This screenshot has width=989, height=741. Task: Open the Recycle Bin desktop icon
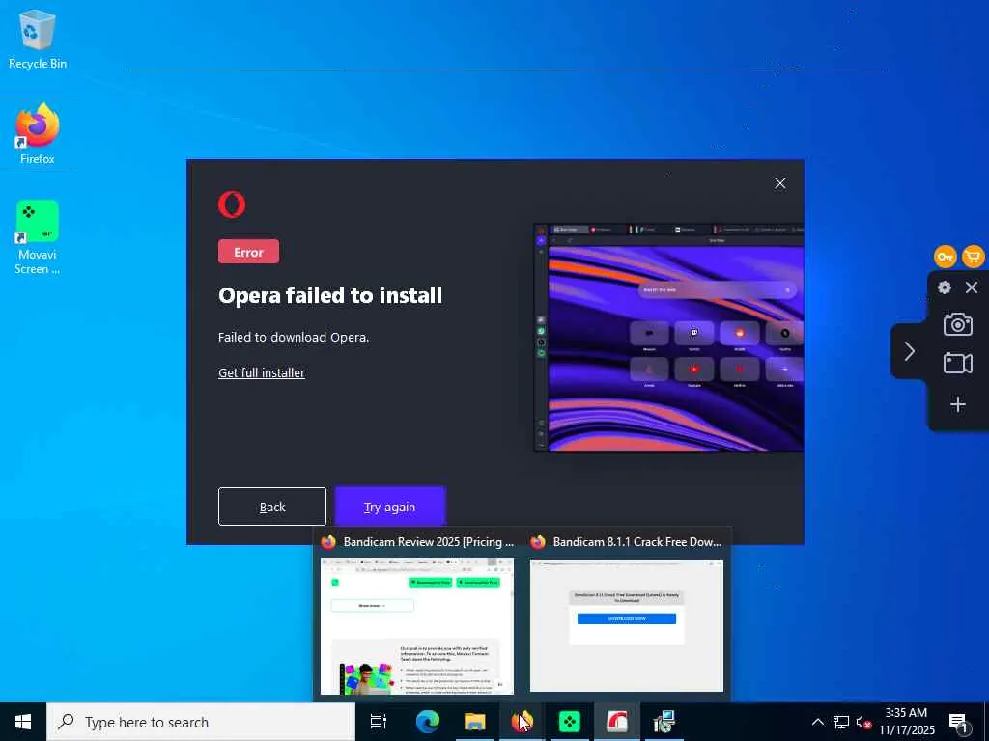38,39
